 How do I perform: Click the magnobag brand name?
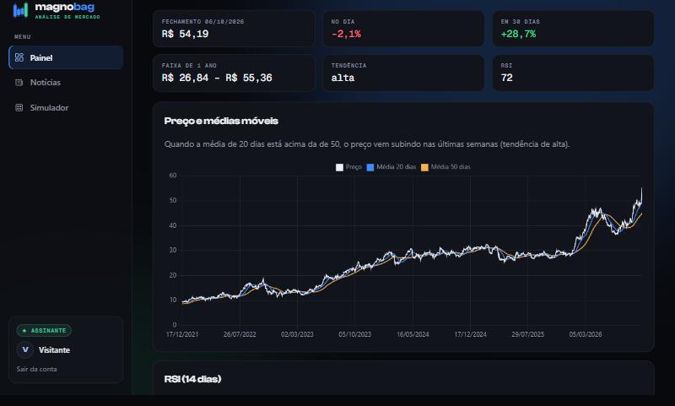point(65,7)
